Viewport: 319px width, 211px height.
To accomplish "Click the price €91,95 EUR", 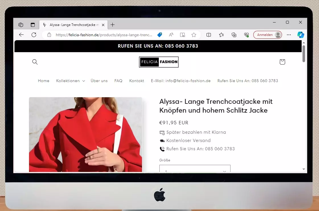I will coord(174,123).
